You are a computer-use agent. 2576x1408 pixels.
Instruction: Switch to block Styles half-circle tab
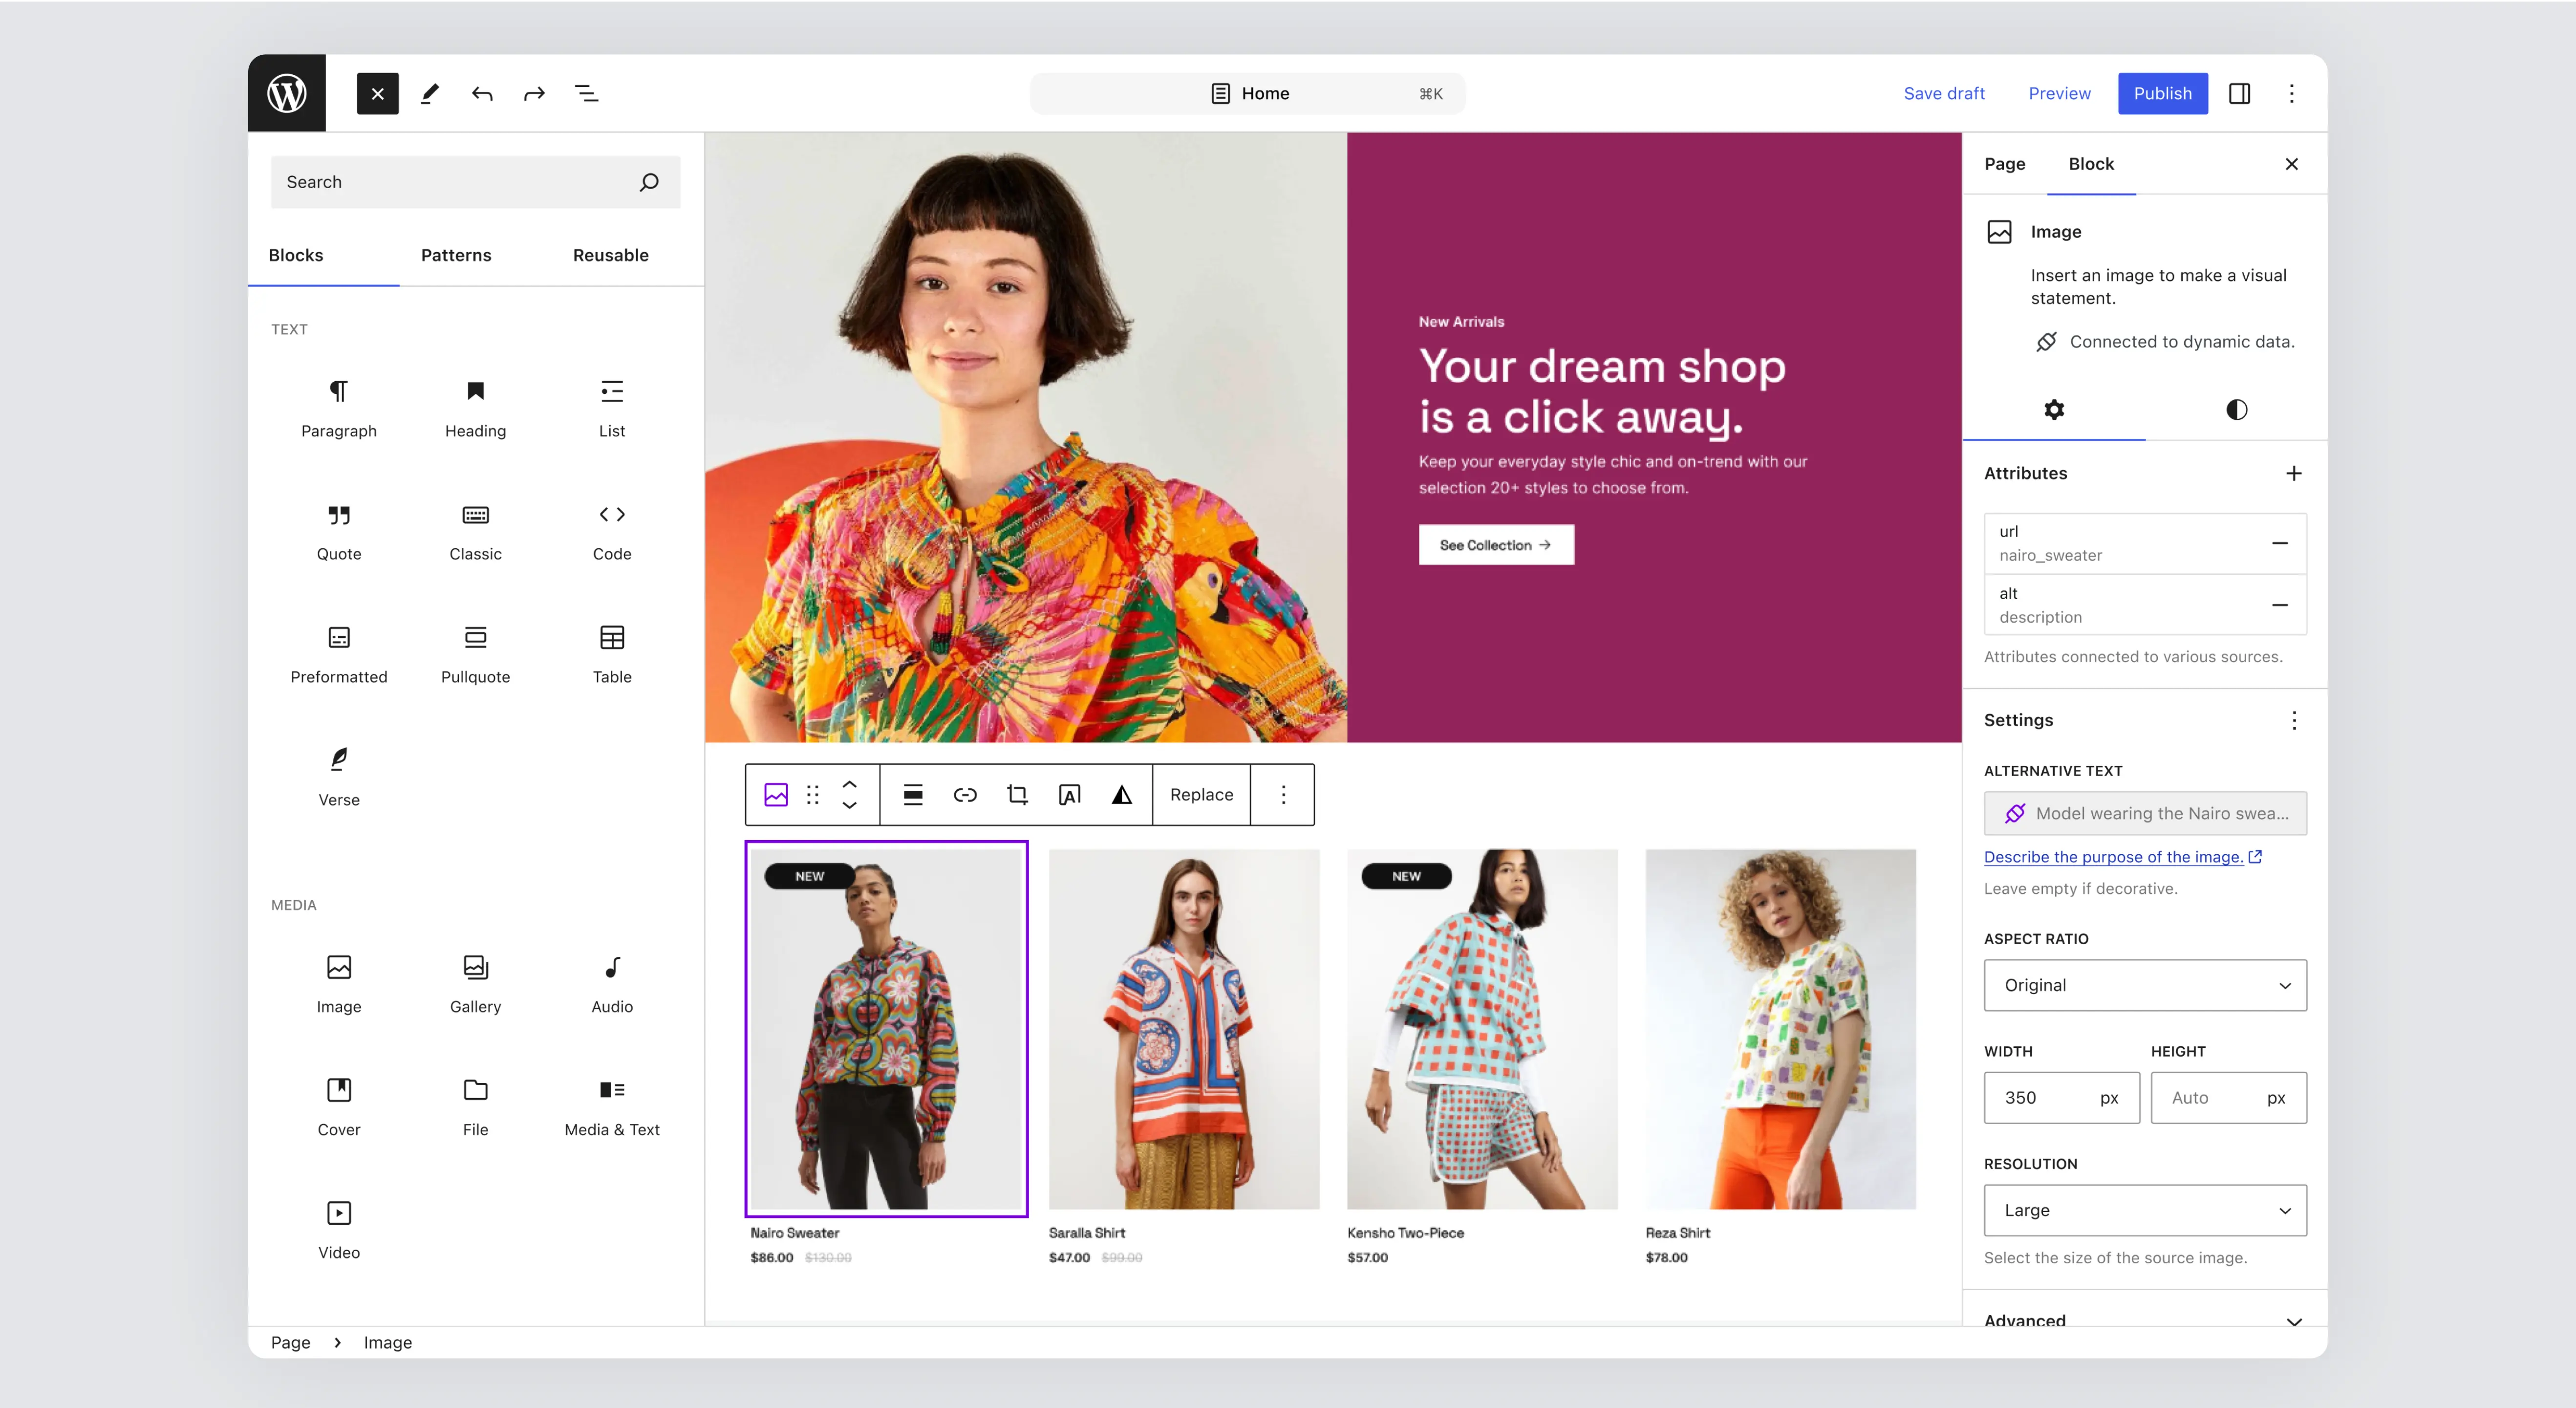[x=2236, y=409]
